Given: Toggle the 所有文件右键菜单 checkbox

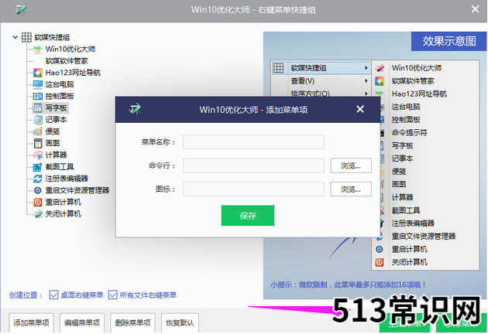Looking at the screenshot, I should tap(112, 295).
